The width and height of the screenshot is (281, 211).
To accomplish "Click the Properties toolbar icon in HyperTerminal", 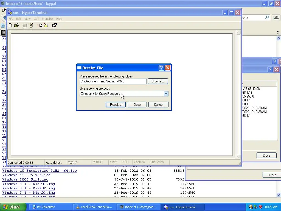I will pyautogui.click(x=55, y=25).
